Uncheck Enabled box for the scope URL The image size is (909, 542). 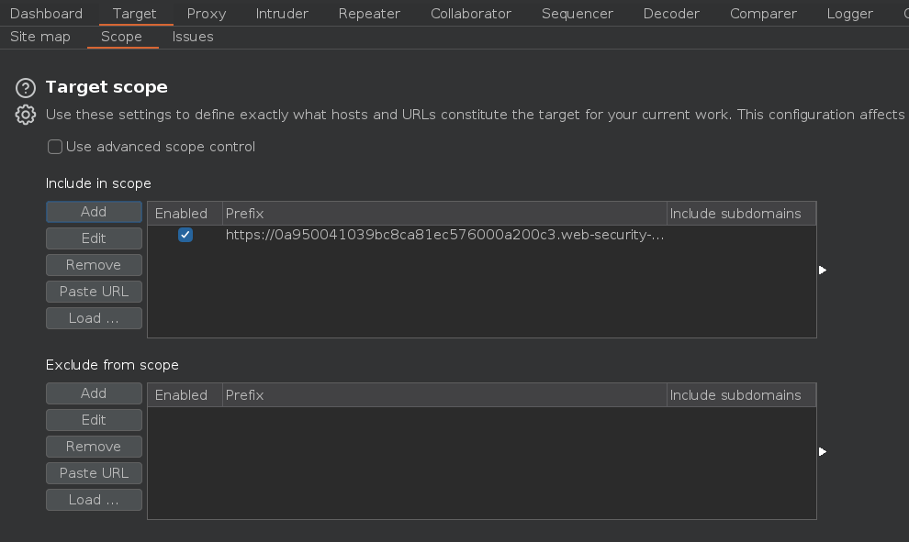[185, 235]
